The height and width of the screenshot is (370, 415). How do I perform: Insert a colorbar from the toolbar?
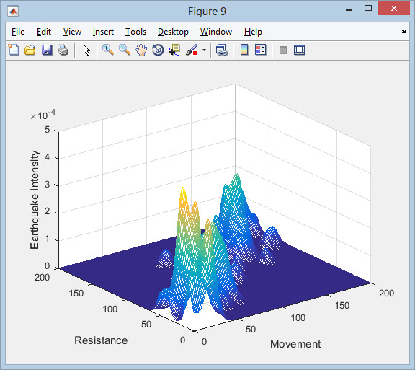[x=244, y=50]
